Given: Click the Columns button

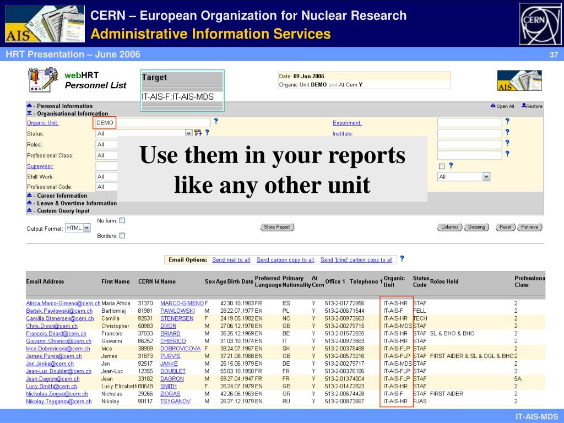Looking at the screenshot, I should coord(449,227).
